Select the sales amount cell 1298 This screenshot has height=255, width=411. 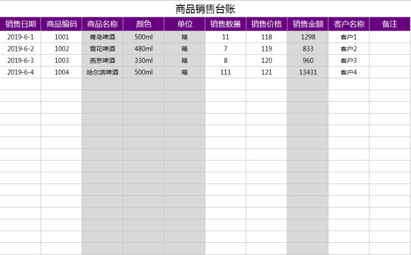coord(308,37)
